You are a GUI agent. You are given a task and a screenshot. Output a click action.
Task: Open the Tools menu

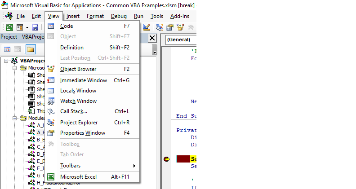pos(157,16)
